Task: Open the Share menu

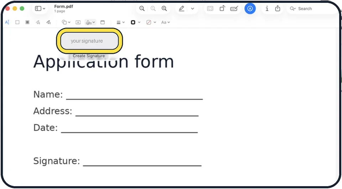Action: (278, 9)
